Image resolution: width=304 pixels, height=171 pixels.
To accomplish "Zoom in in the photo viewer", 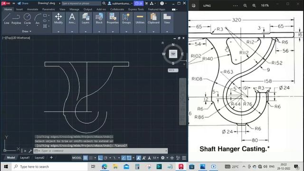I will point(254,6).
